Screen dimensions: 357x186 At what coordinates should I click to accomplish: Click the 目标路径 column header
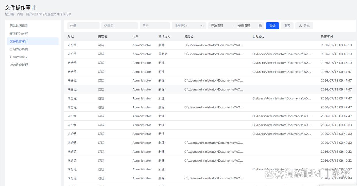click(258, 37)
